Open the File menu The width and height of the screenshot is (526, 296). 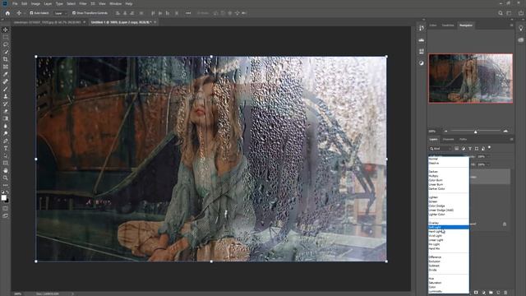coord(15,3)
